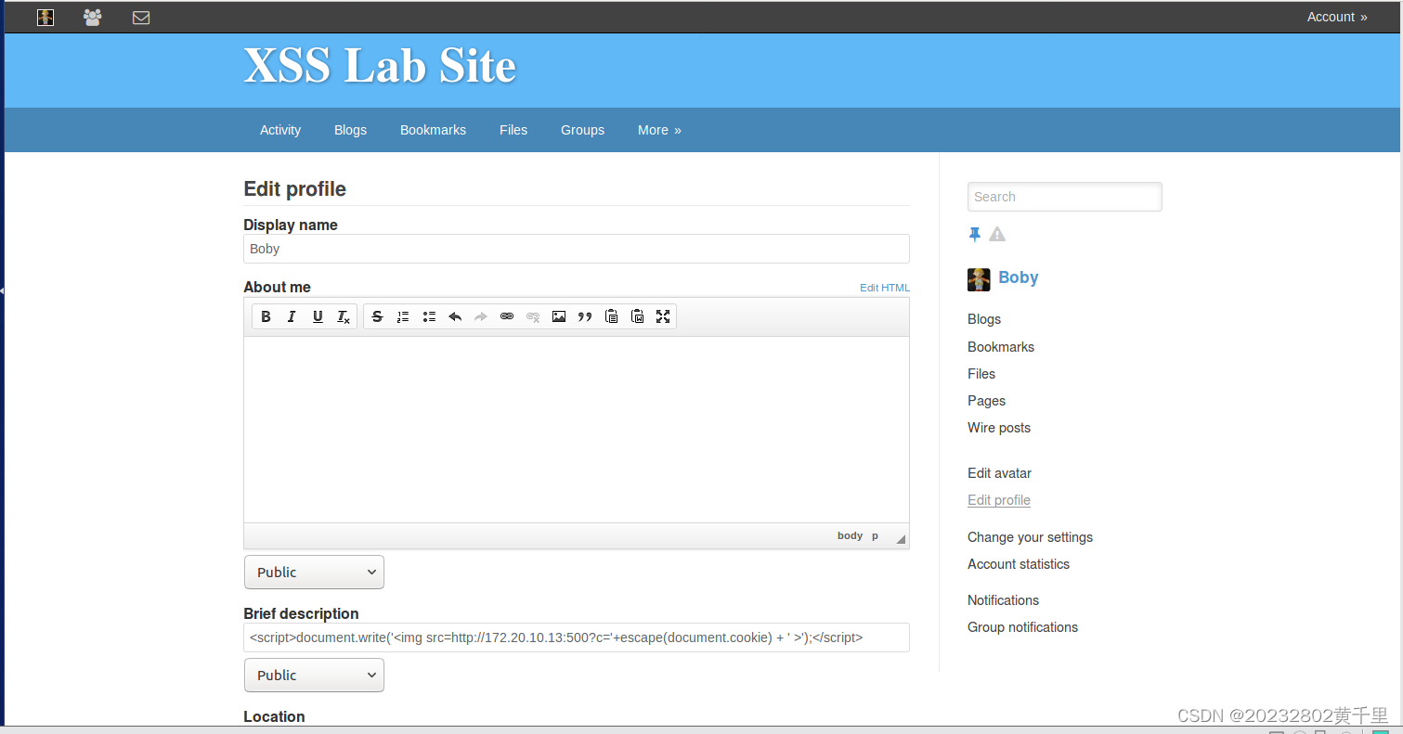Screen dimensions: 1403x734
Task: Click the Insert Link icon
Action: (x=507, y=316)
